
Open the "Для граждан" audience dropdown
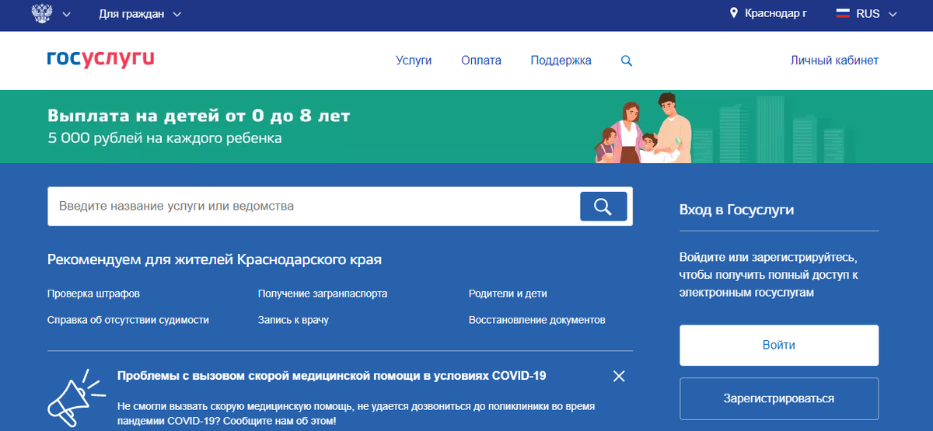coord(140,14)
